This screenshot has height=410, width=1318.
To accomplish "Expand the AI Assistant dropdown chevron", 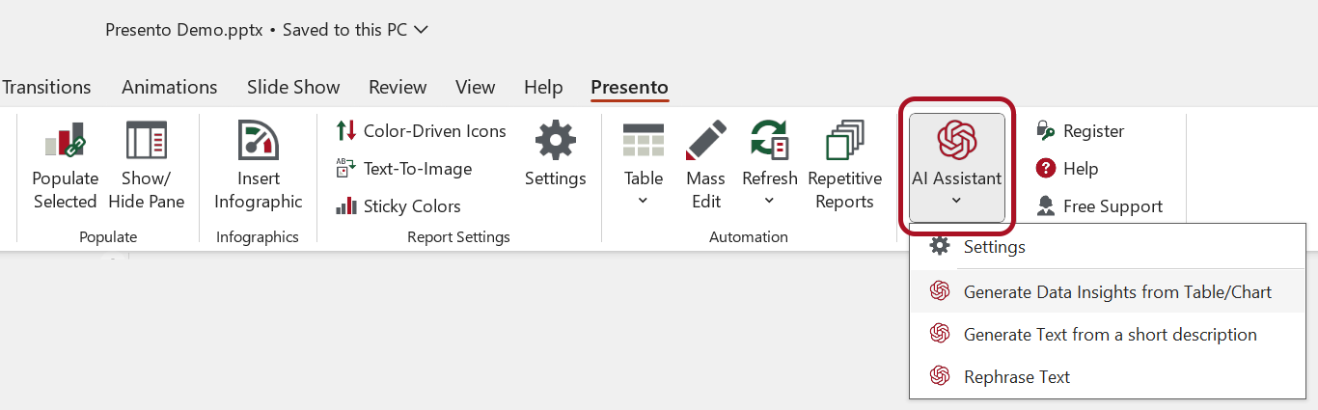I will tap(956, 202).
